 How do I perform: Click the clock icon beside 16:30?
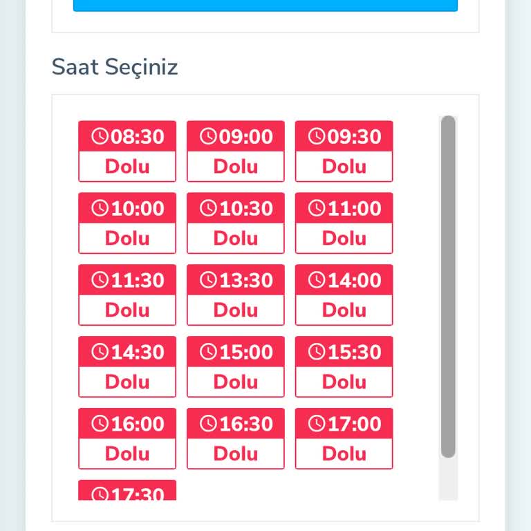coord(209,424)
